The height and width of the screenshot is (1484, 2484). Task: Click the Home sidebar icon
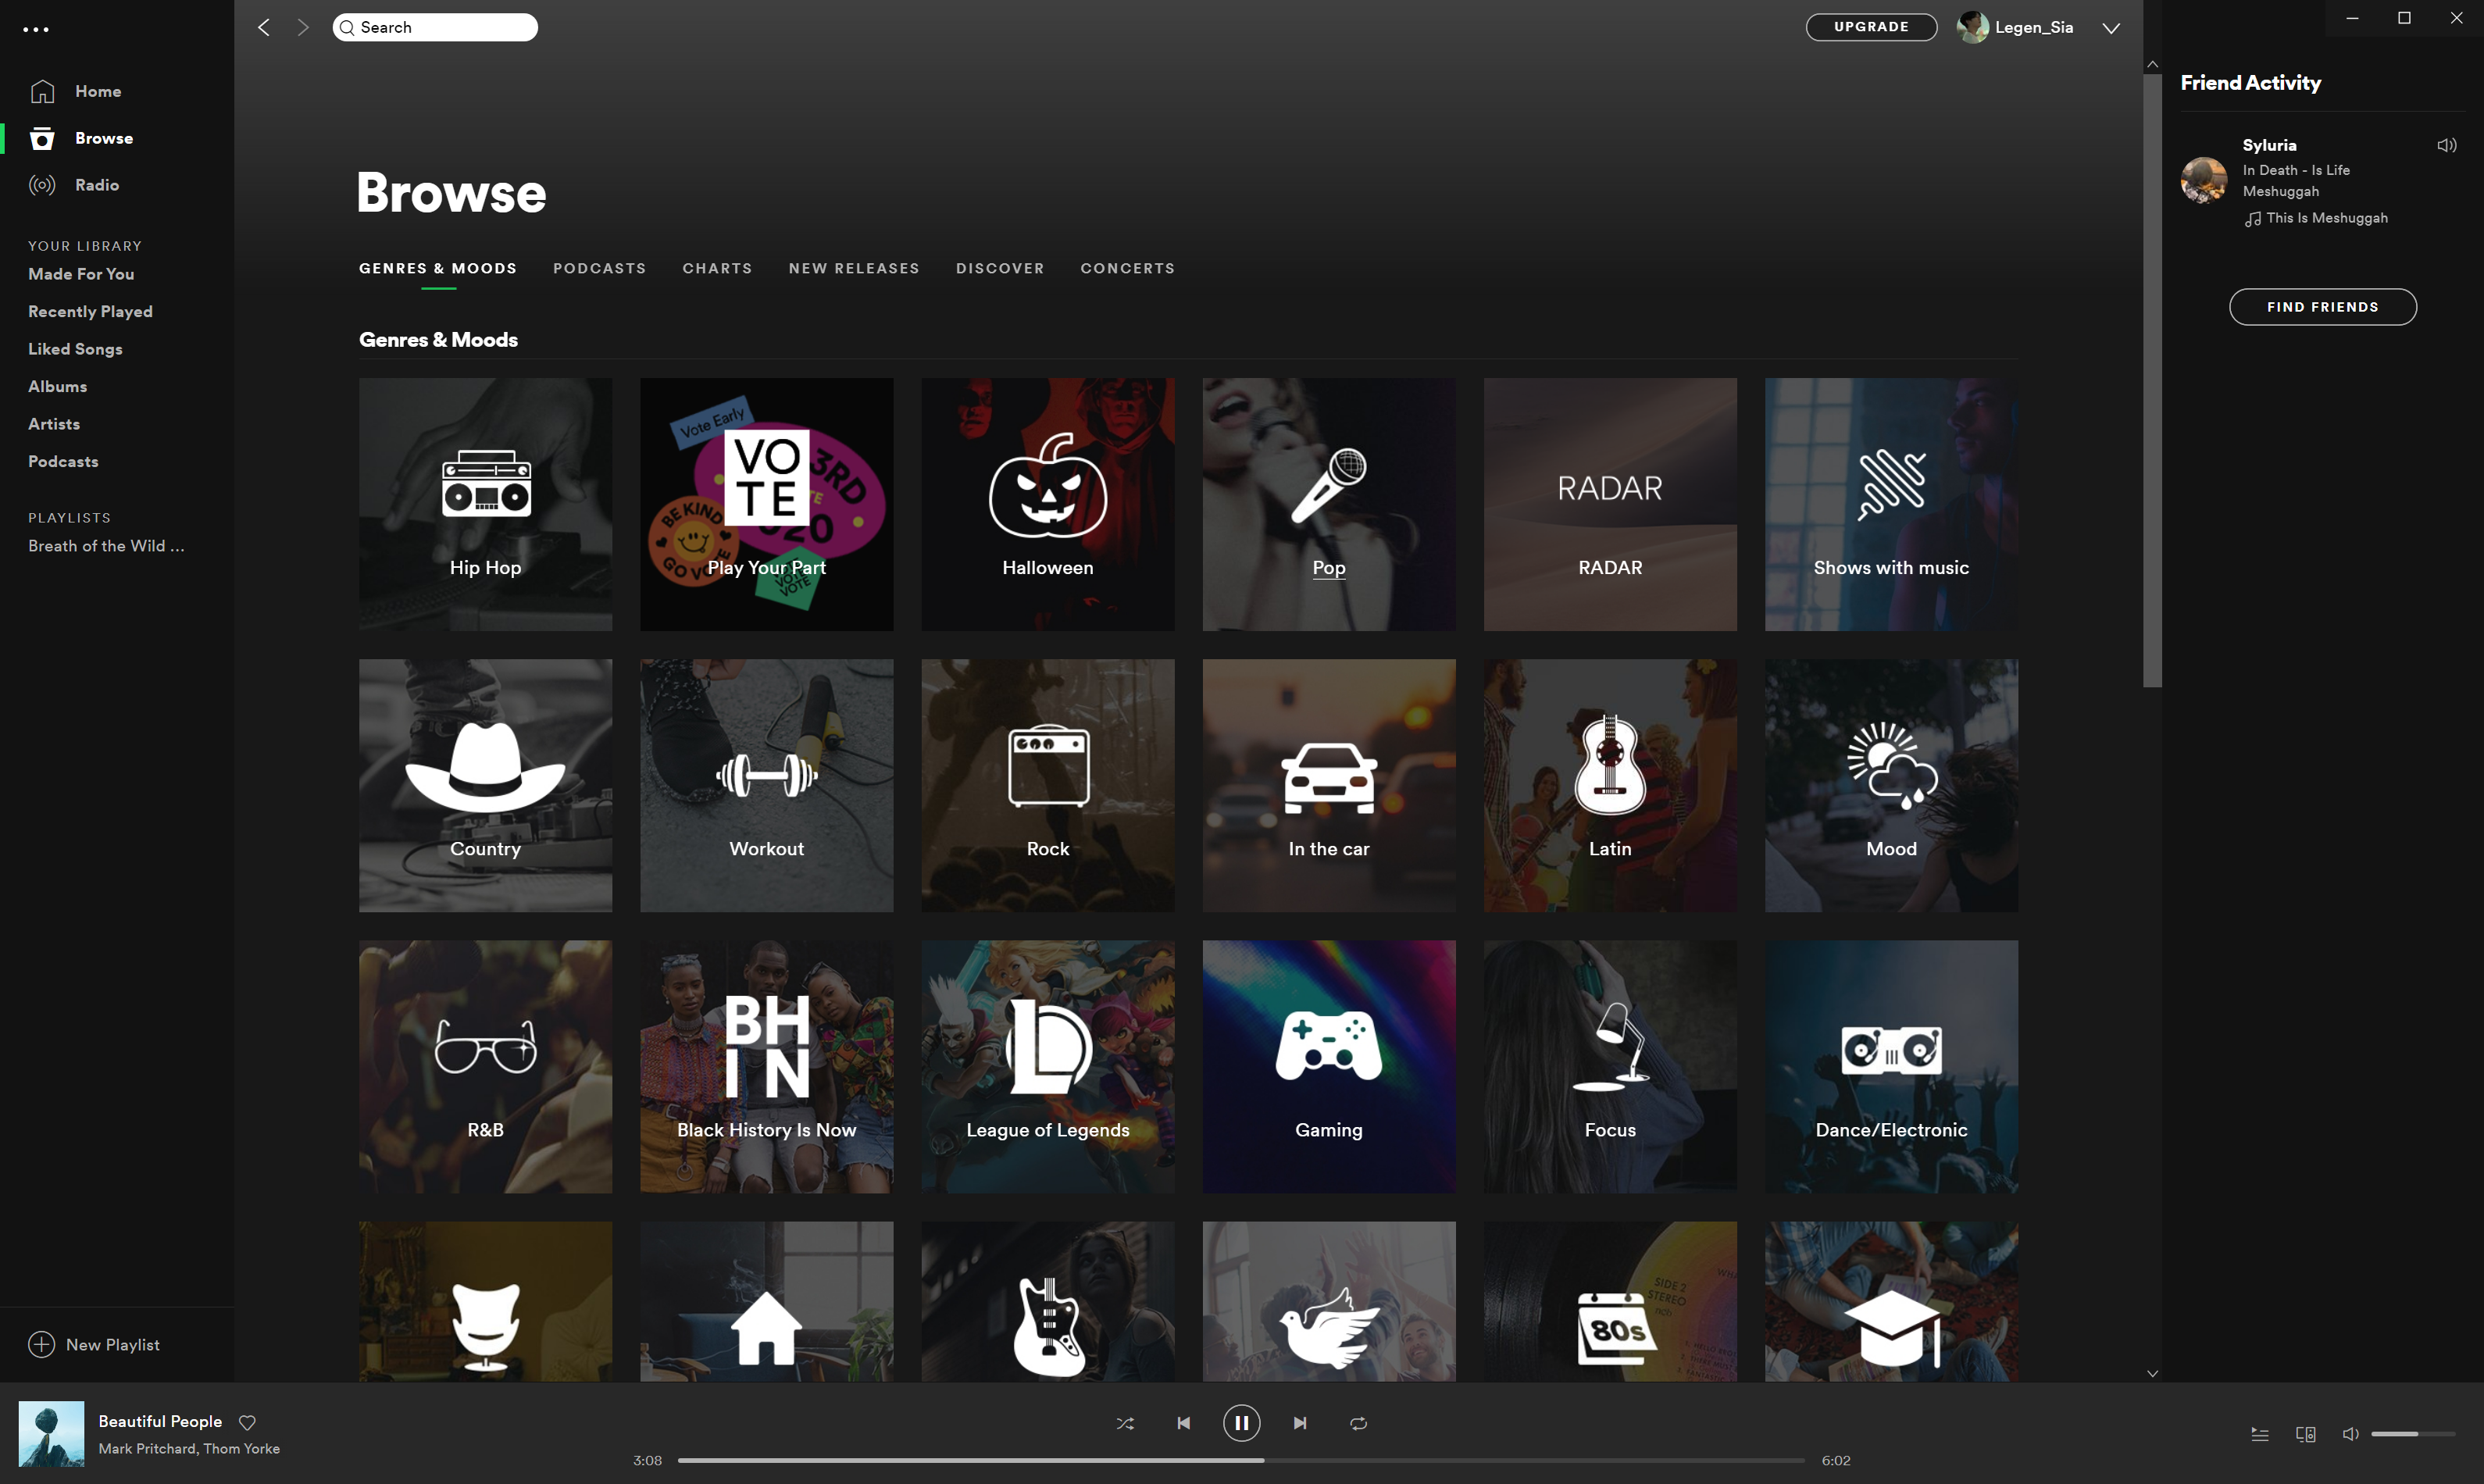[42, 91]
